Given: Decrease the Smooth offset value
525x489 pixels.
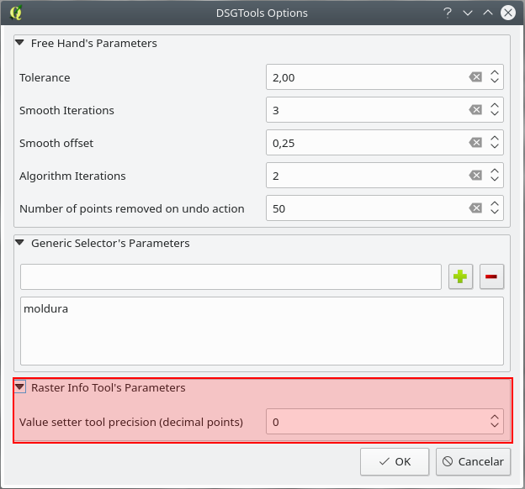Looking at the screenshot, I should [x=495, y=147].
